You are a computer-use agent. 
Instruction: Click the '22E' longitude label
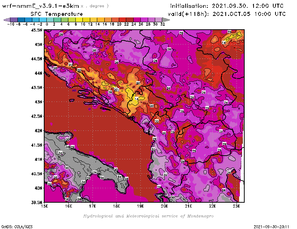tap(212, 206)
